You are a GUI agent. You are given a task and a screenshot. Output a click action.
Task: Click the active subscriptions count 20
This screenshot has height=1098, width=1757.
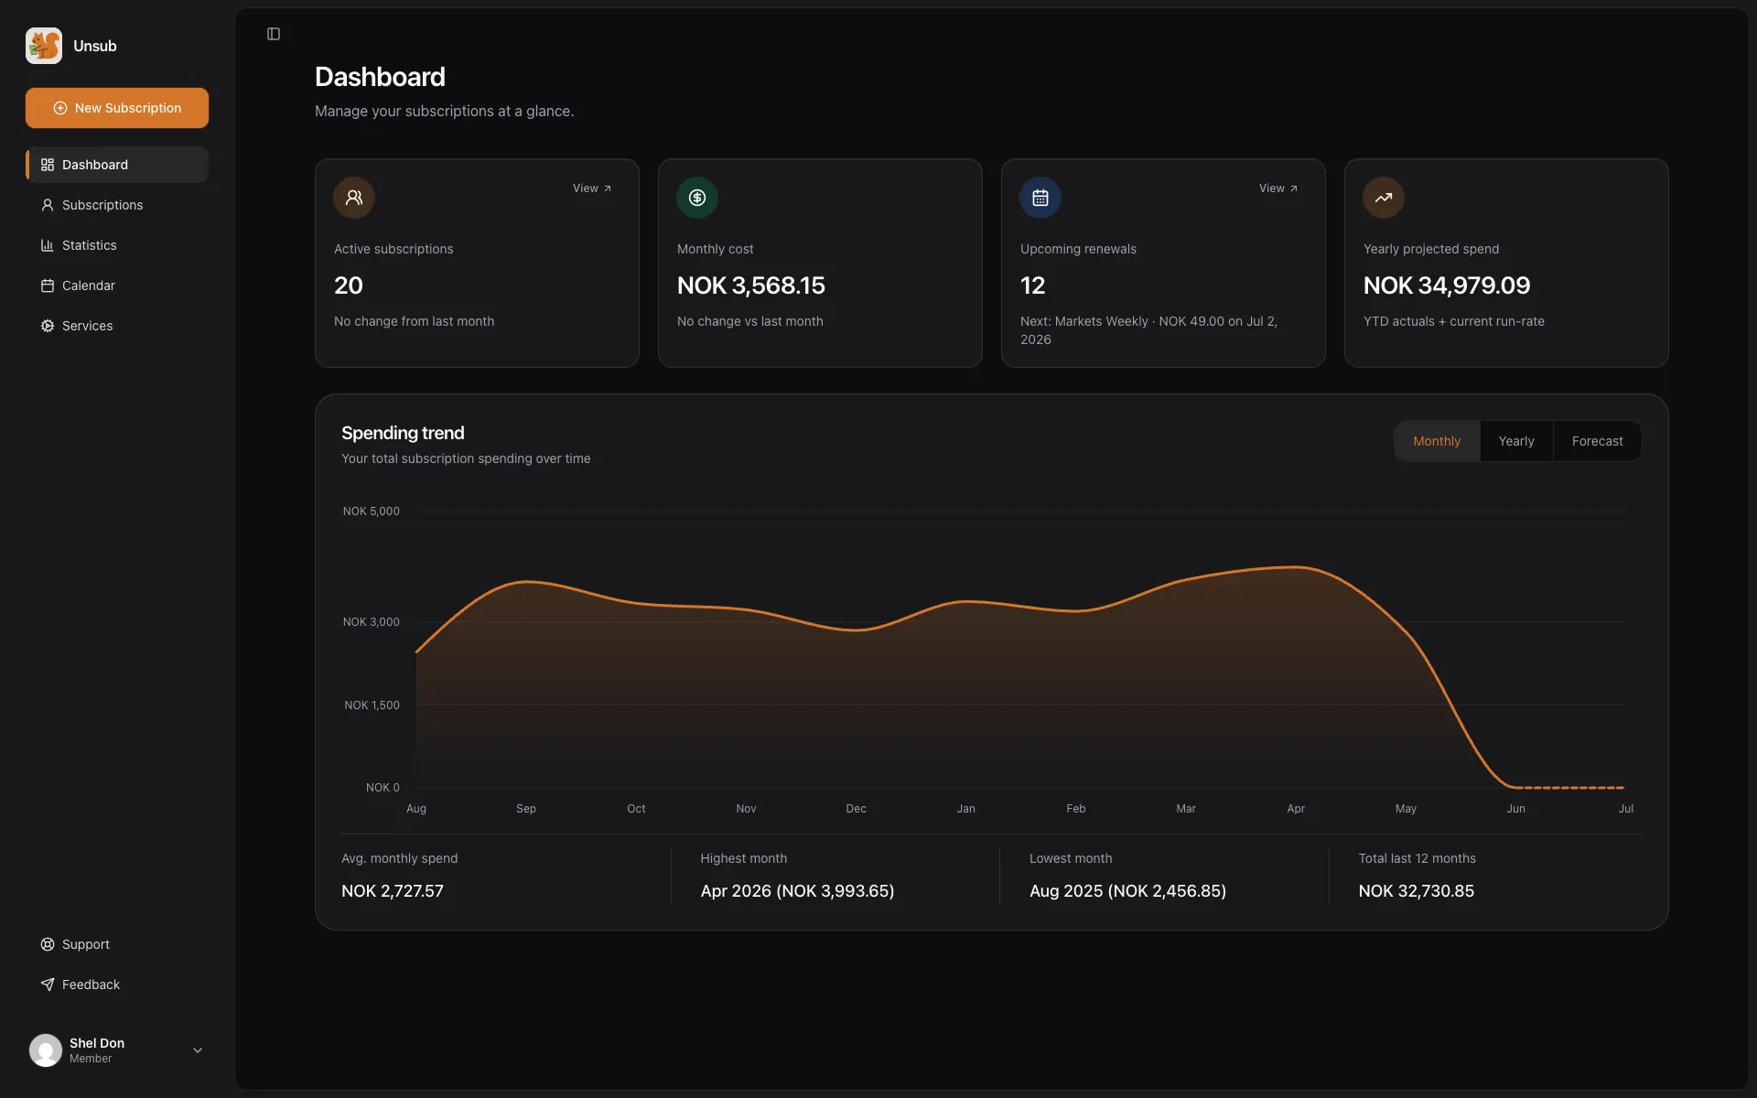click(349, 285)
